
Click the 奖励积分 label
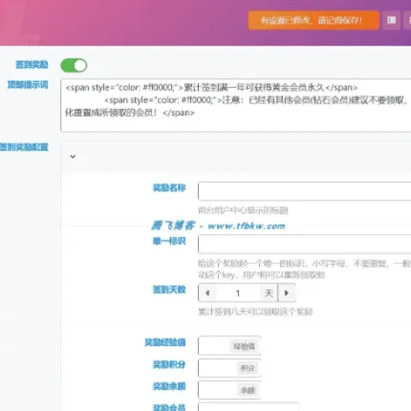pyautogui.click(x=169, y=364)
